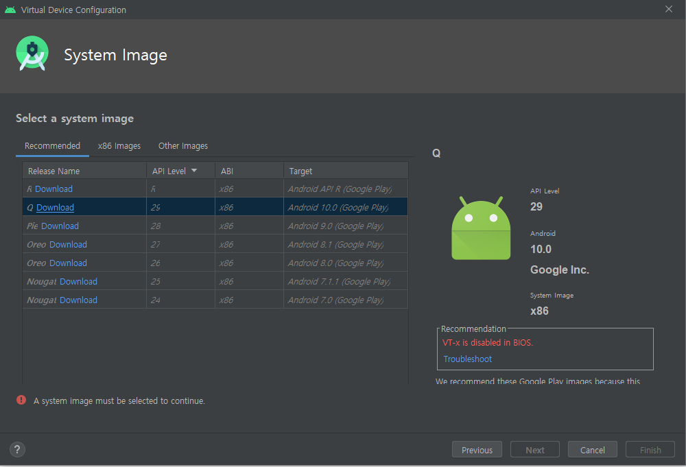Click the Target column header

tap(346, 171)
